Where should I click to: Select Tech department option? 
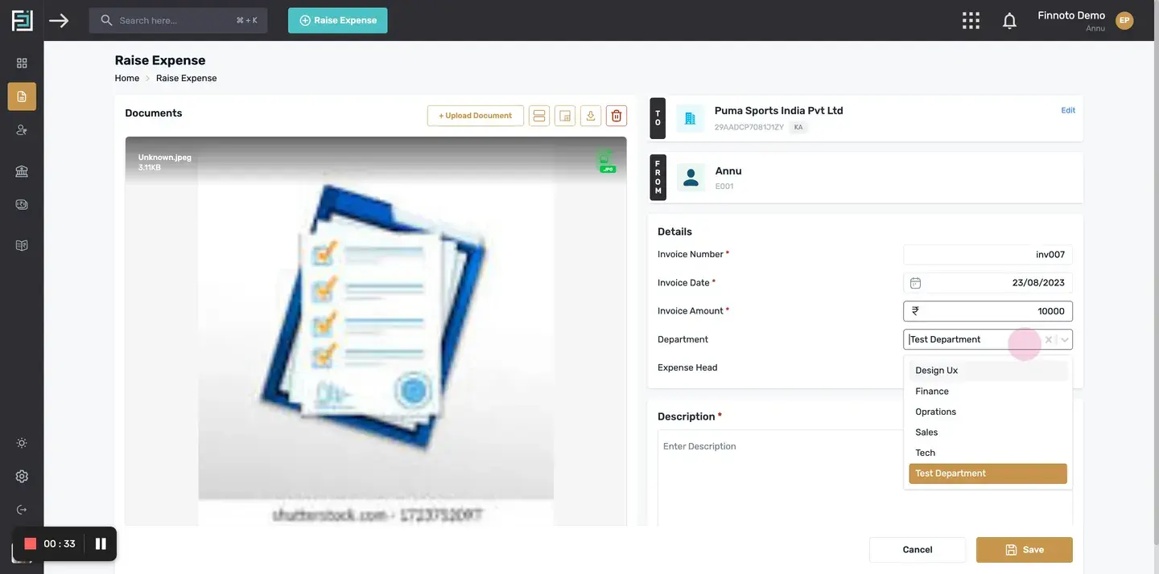click(988, 453)
